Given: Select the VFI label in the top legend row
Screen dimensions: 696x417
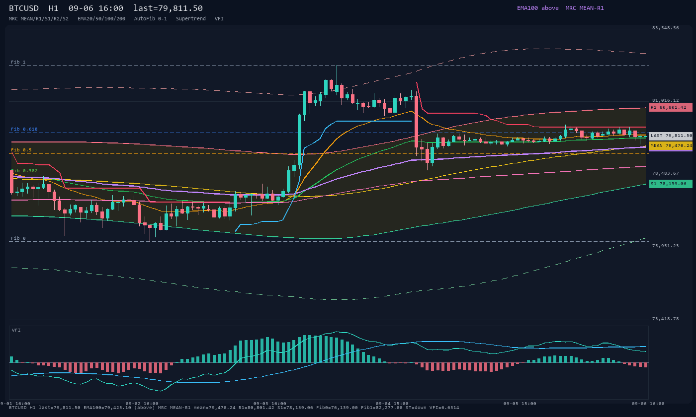Looking at the screenshot, I should (219, 18).
